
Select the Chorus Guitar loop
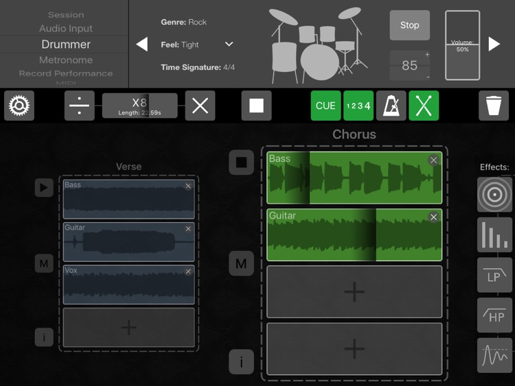pos(354,234)
